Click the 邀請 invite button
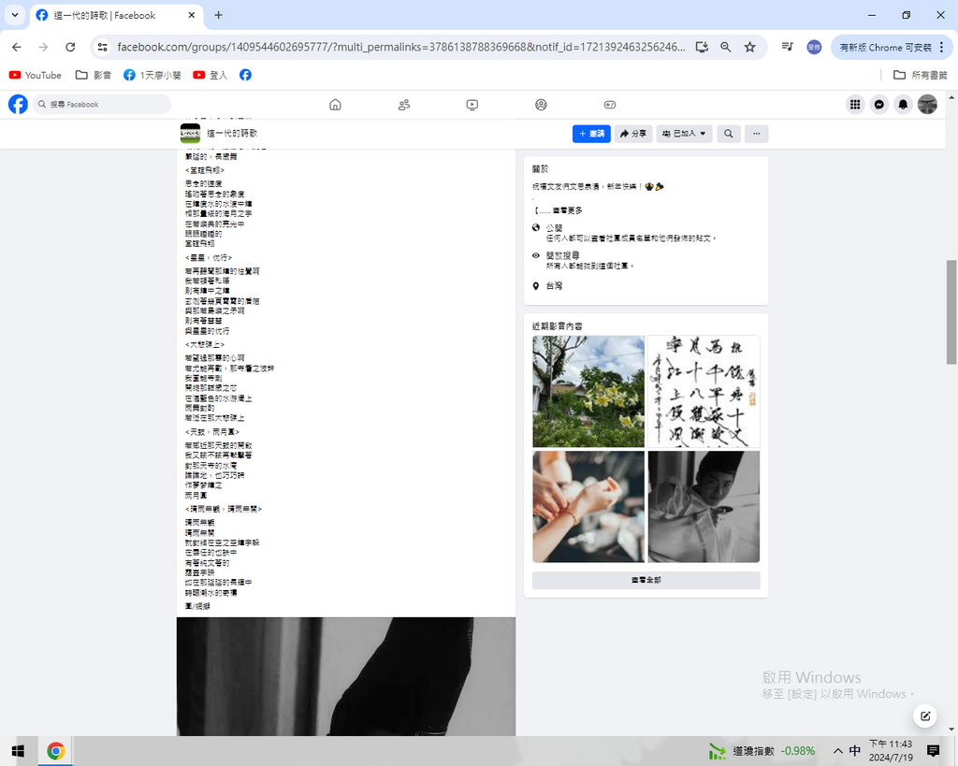Viewport: 958px width, 766px height. pyautogui.click(x=591, y=134)
